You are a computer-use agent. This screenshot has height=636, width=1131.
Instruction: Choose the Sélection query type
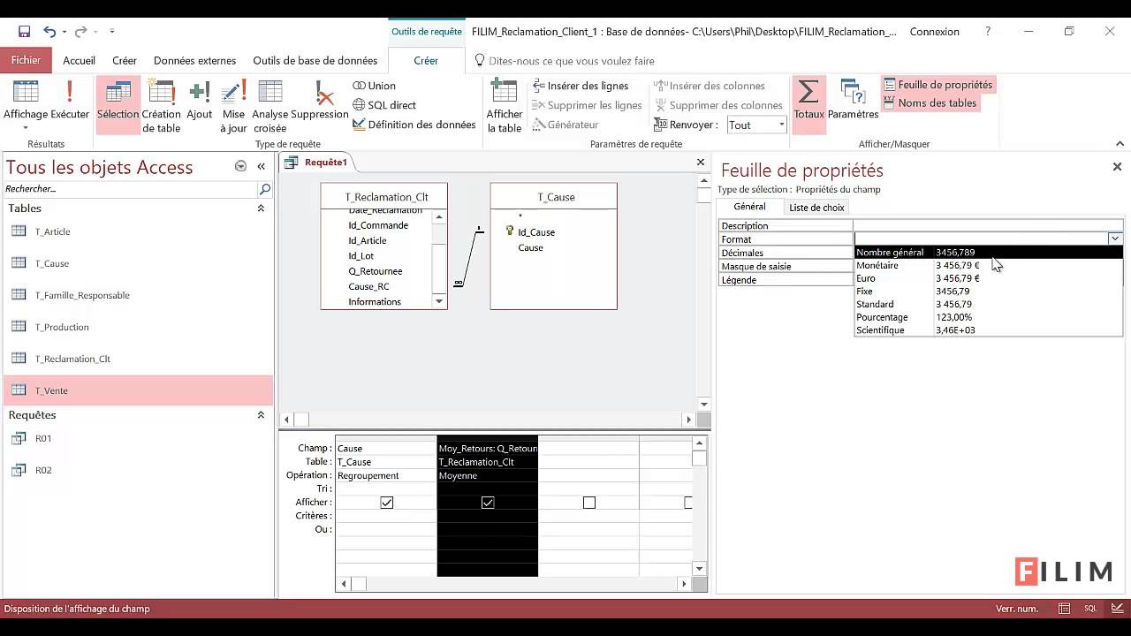[x=118, y=105]
